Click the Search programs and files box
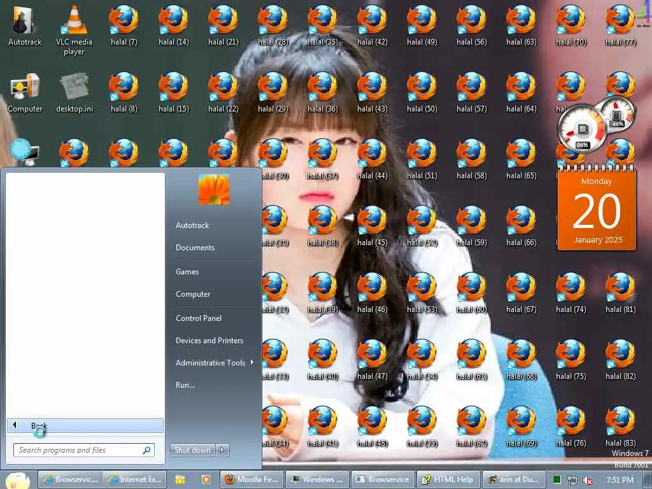The height and width of the screenshot is (489, 652). click(x=84, y=450)
